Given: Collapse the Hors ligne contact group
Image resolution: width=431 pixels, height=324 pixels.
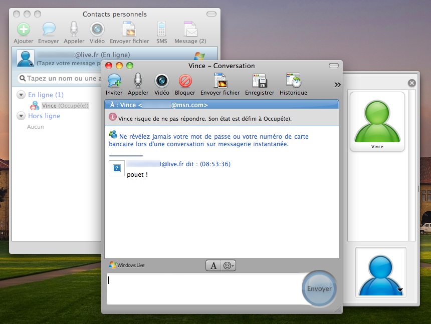Looking at the screenshot, I should point(21,116).
